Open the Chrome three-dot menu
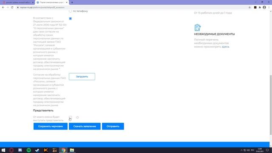The width and height of the screenshot is (272, 153). pos(269,8)
